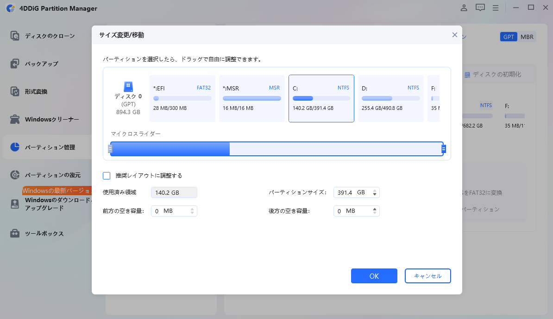Image resolution: width=553 pixels, height=319 pixels.
Task: Click the Disk 0 drive icon
Action: (128, 86)
